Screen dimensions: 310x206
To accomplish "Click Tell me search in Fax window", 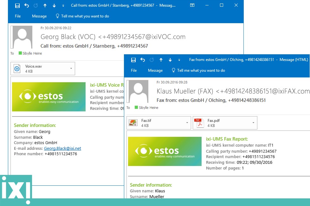I will coord(198,70).
